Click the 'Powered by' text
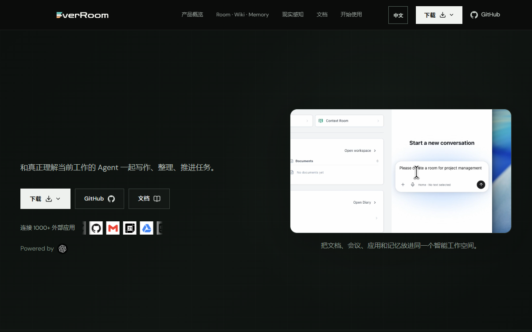Screen dimensions: 532x332 click(x=37, y=249)
